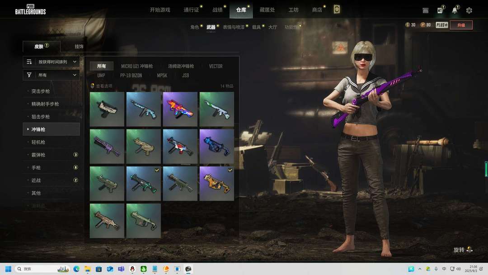Viewport: 488px width, 275px height.
Task: Click the 升级 upgrade button
Action: click(461, 25)
